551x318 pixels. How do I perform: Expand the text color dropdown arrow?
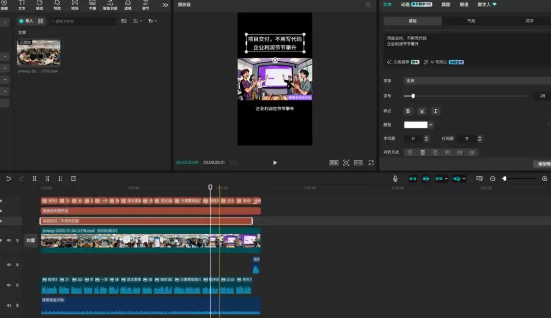[431, 125]
